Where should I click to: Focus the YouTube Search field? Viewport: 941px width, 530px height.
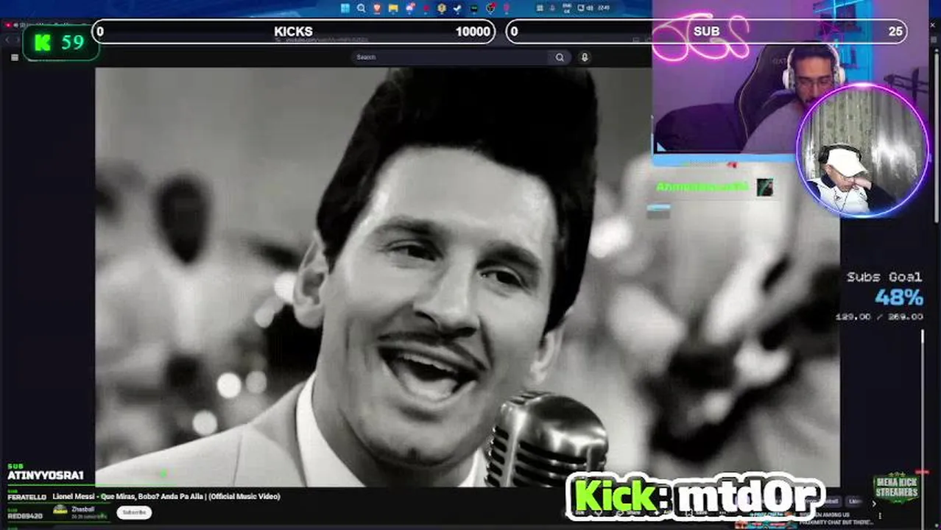(x=451, y=57)
